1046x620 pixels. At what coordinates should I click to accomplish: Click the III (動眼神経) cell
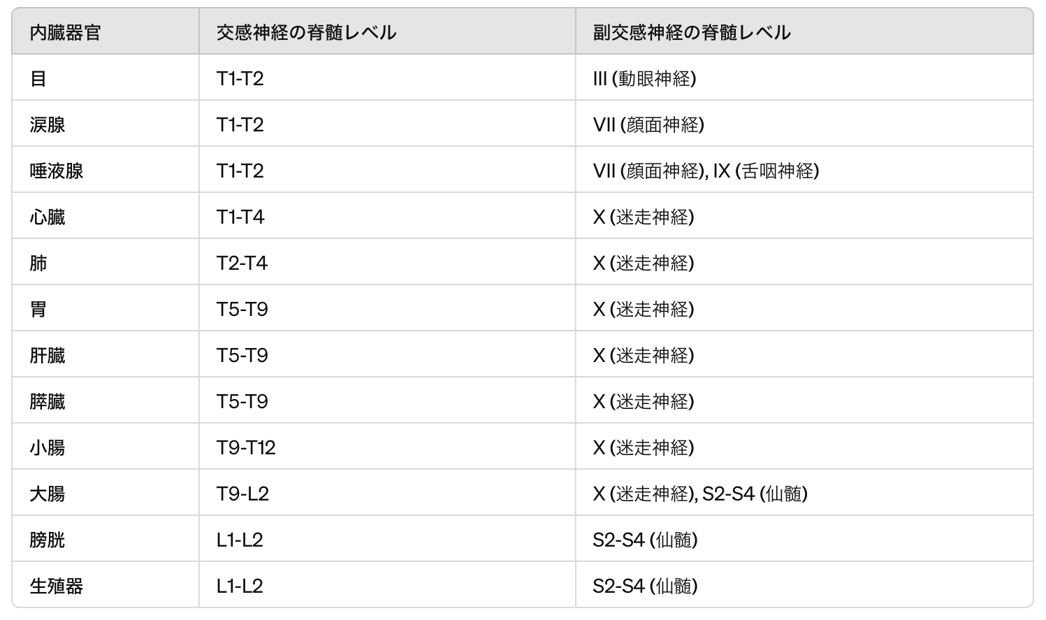tap(644, 78)
